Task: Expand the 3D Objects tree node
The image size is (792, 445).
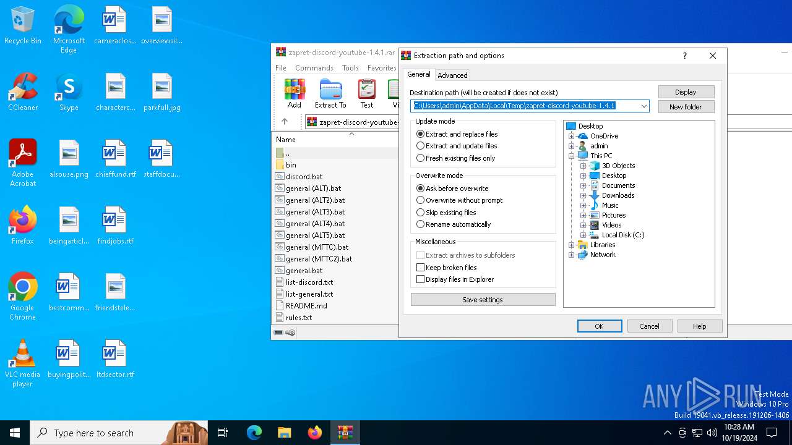Action: tap(583, 166)
